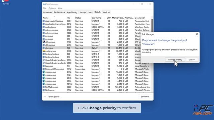Image resolution: width=214 pixels, height=120 pixels.
Task: Click Edge icon for msedge.exe PID 6048
Action: click(x=44, y=78)
